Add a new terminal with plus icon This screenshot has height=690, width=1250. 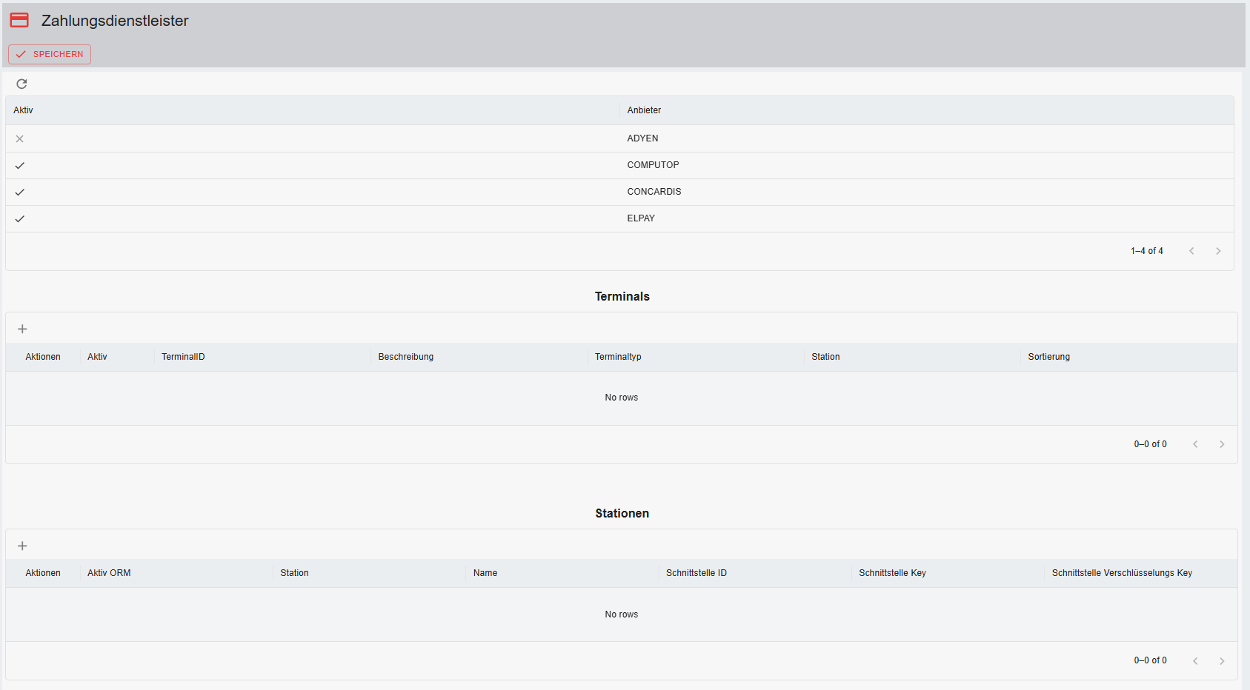(x=22, y=329)
